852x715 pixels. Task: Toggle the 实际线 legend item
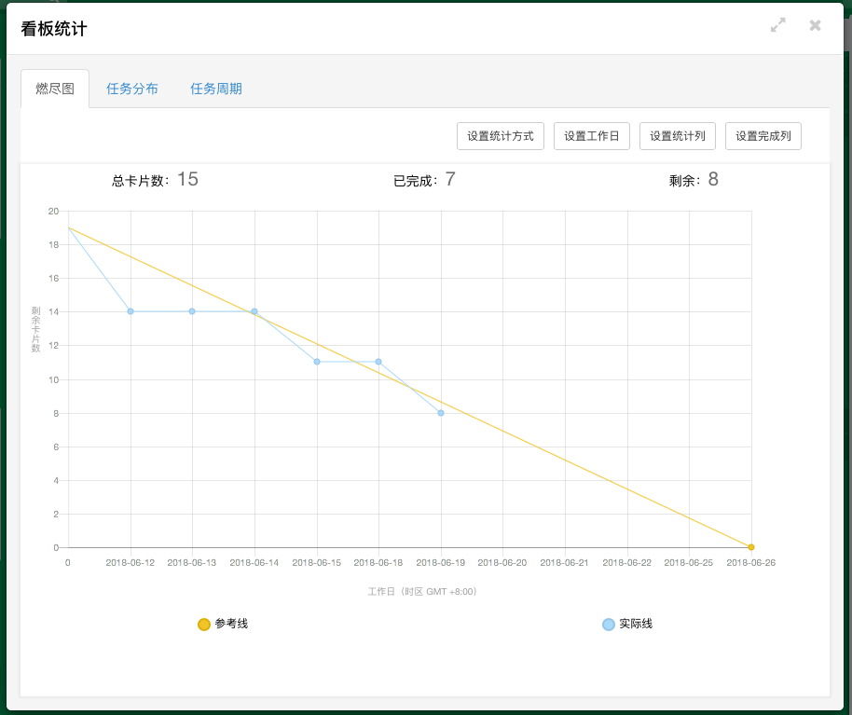click(627, 624)
